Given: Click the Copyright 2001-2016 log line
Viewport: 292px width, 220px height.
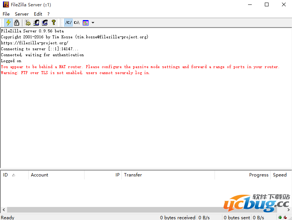Looking at the screenshot, I should (x=74, y=37).
